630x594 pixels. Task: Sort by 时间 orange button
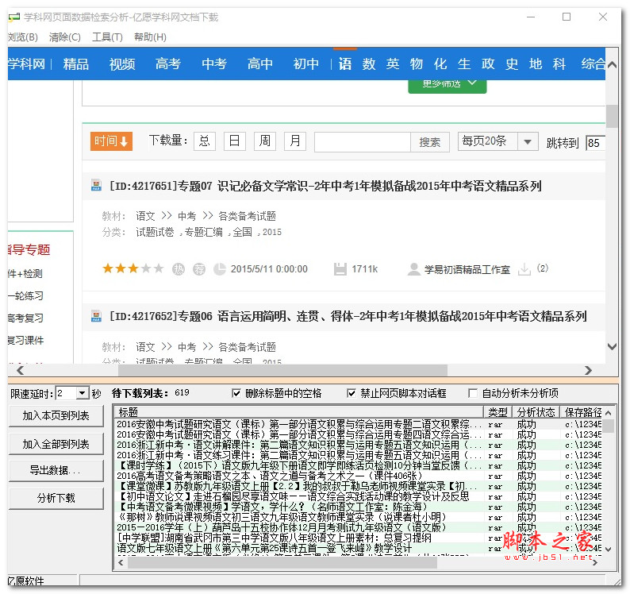(x=111, y=141)
